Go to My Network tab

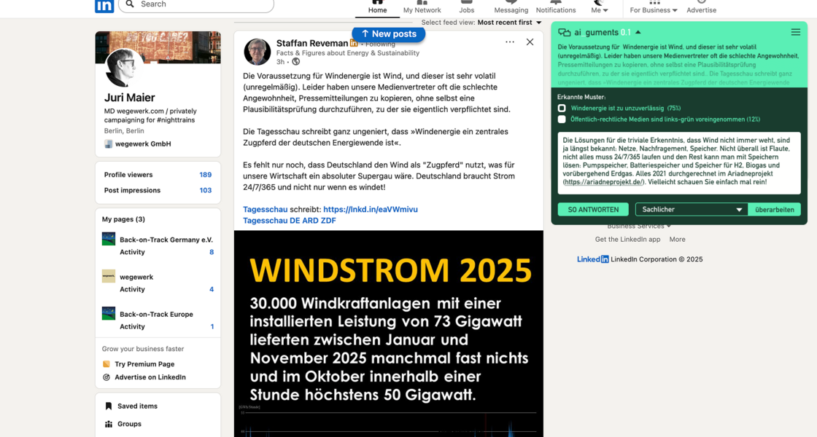click(422, 7)
